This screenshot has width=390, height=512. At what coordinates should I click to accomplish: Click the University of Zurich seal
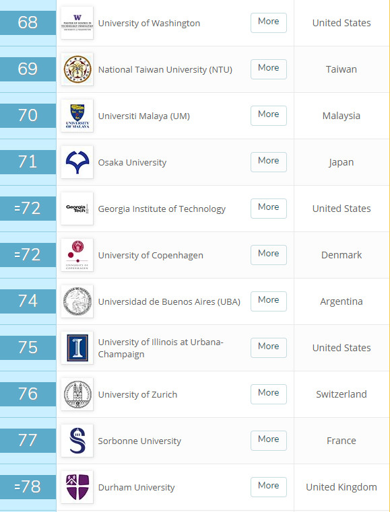point(77,394)
